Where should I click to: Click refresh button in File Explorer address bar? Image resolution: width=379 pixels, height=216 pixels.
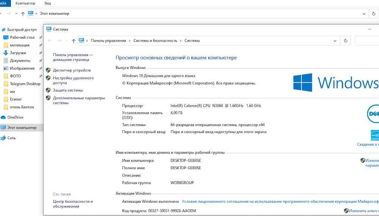click(374, 14)
